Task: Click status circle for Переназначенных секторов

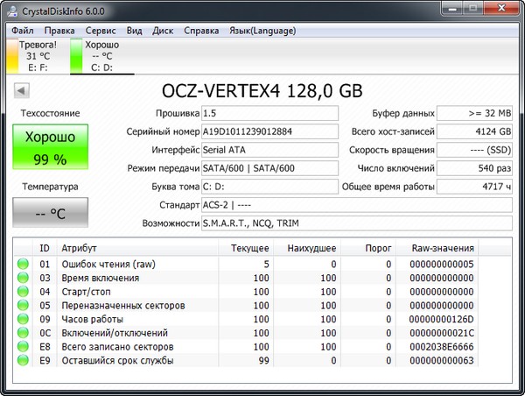Action: pyautogui.click(x=22, y=306)
